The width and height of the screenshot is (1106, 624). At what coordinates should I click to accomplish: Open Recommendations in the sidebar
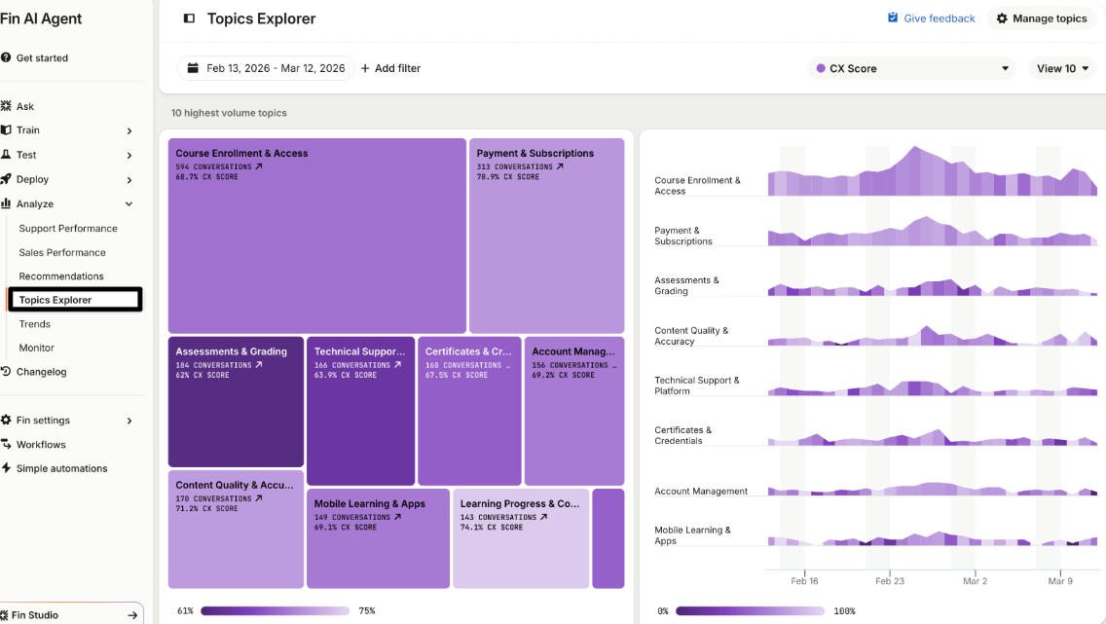point(61,275)
